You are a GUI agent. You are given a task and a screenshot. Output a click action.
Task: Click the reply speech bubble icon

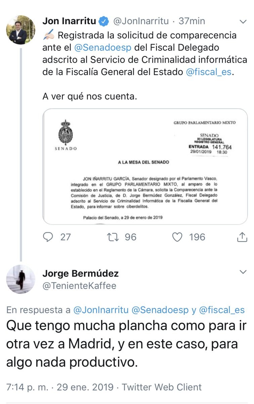point(48,237)
